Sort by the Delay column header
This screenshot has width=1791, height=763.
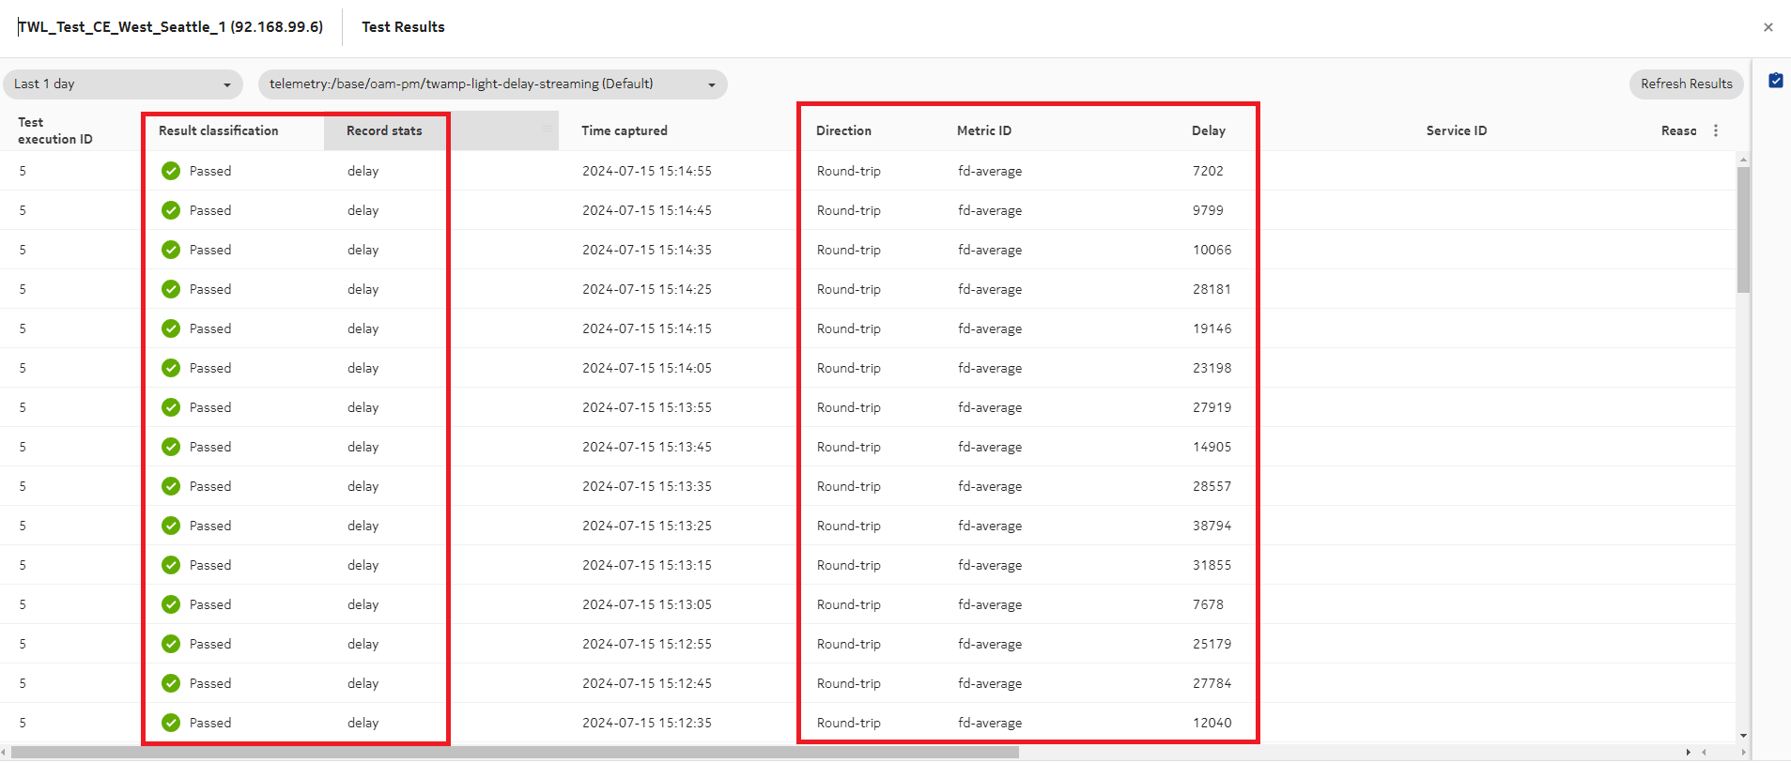point(1208,130)
